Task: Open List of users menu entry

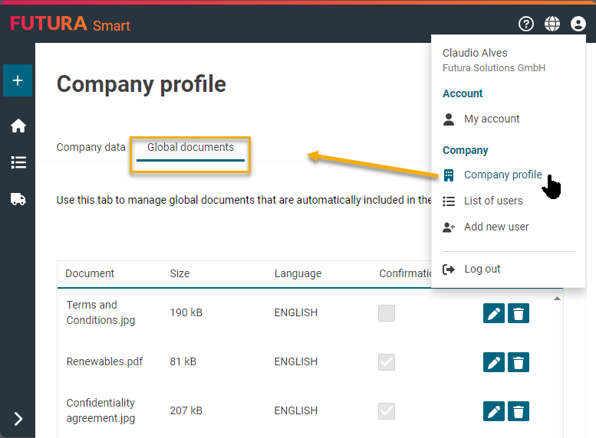Action: tap(492, 201)
